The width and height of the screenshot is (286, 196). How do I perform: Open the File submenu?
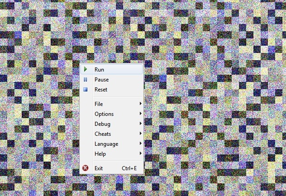(x=111, y=104)
